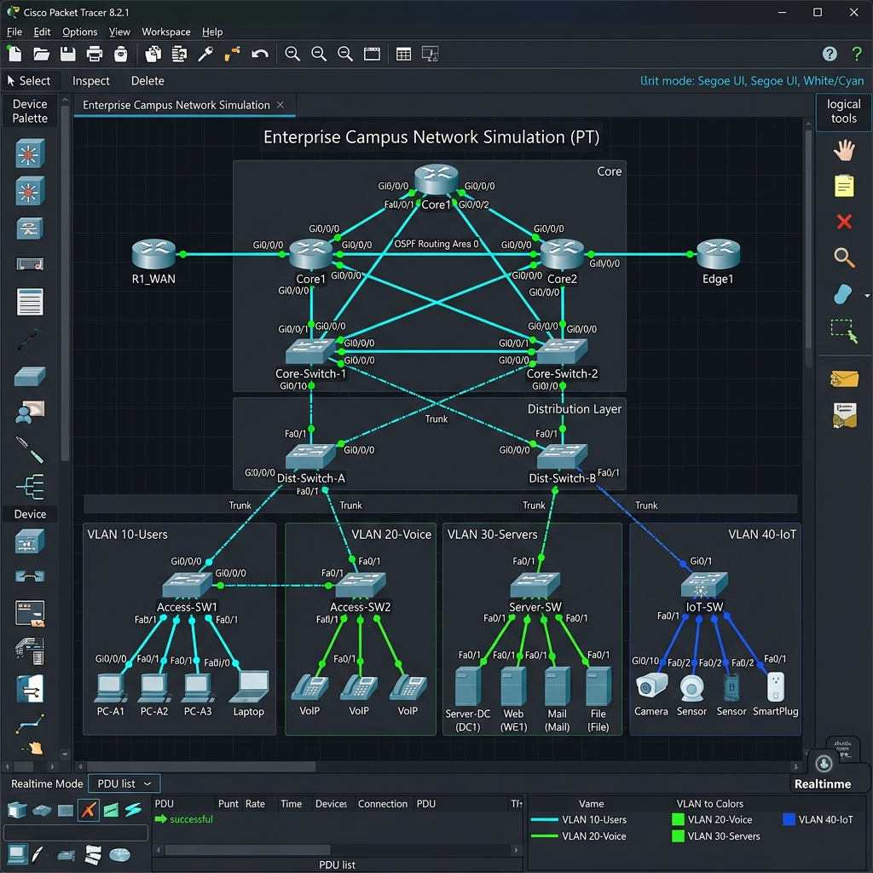The height and width of the screenshot is (873, 873).
Task: Click the 'OSPF Routing Area 0' label
Action: pyautogui.click(x=436, y=244)
